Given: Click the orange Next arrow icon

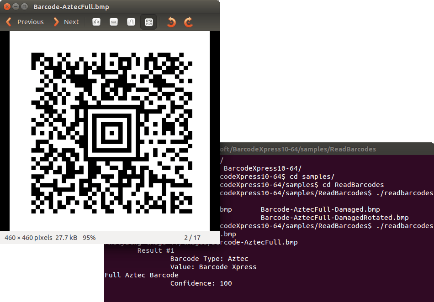Looking at the screenshot, I should pos(56,22).
